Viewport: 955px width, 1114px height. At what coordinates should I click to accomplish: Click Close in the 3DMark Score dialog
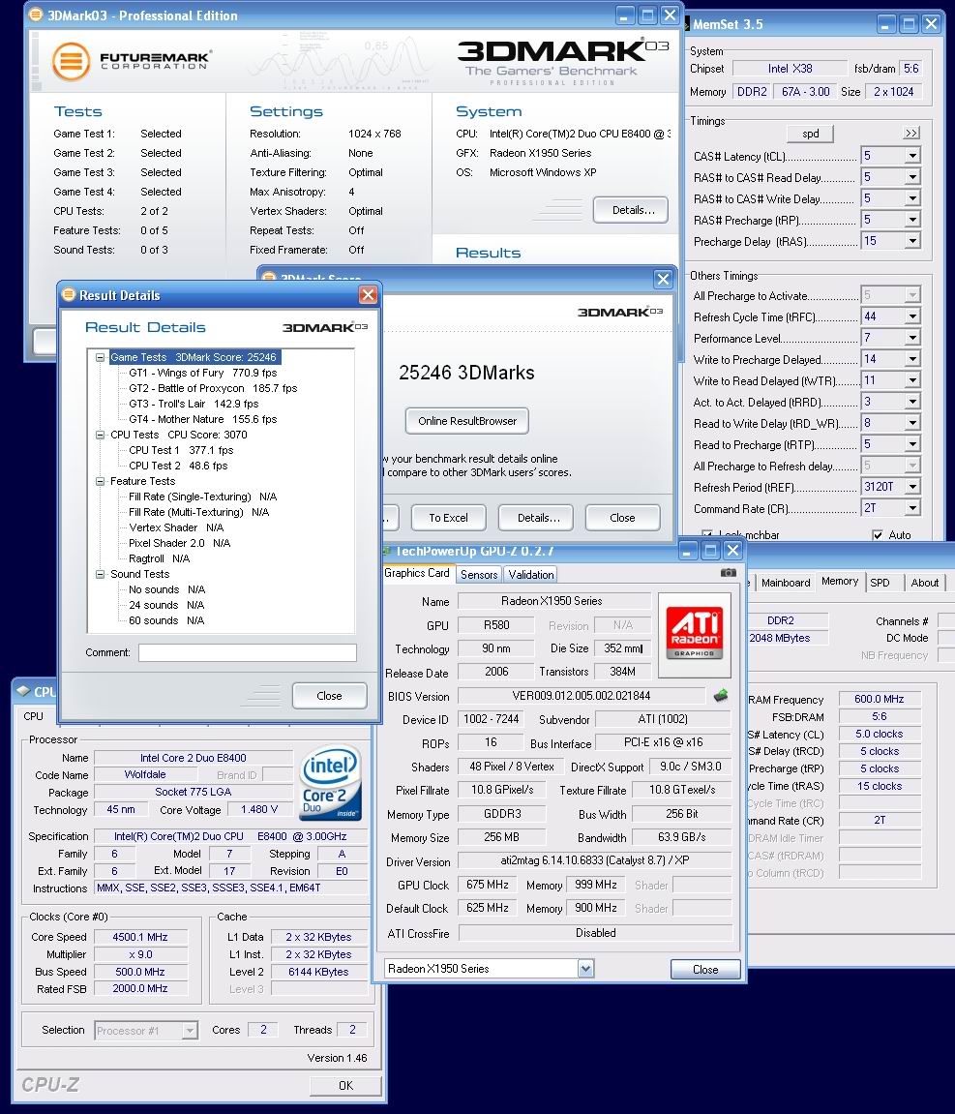click(x=623, y=518)
